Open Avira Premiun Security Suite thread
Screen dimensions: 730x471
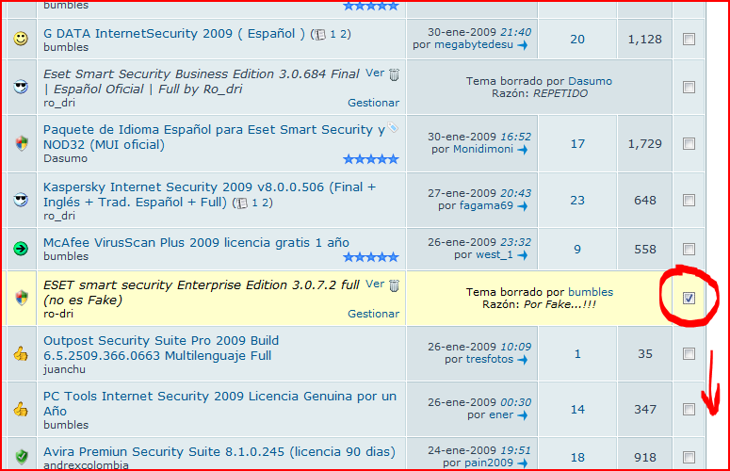click(204, 449)
